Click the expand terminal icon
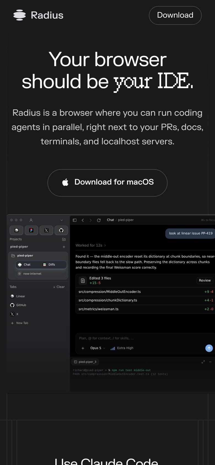This screenshot has width=215, height=465. pos(203,362)
